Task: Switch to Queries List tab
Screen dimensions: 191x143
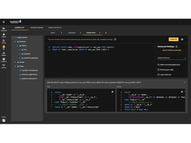Action: [x=19, y=27]
